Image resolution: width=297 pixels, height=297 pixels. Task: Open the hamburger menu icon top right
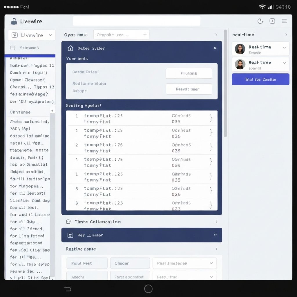pos(284,21)
